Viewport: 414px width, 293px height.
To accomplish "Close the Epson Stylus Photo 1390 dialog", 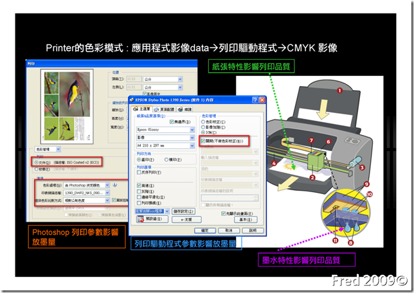I will pyautogui.click(x=262, y=100).
